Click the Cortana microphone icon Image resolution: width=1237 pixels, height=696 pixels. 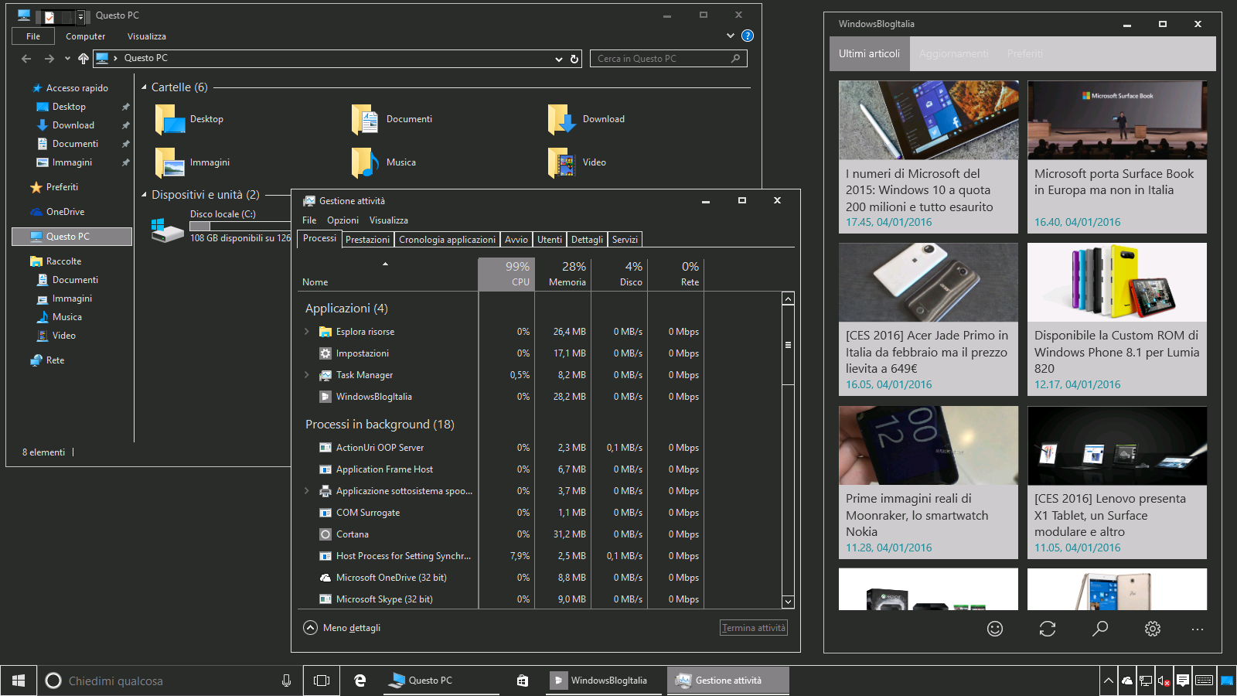286,681
